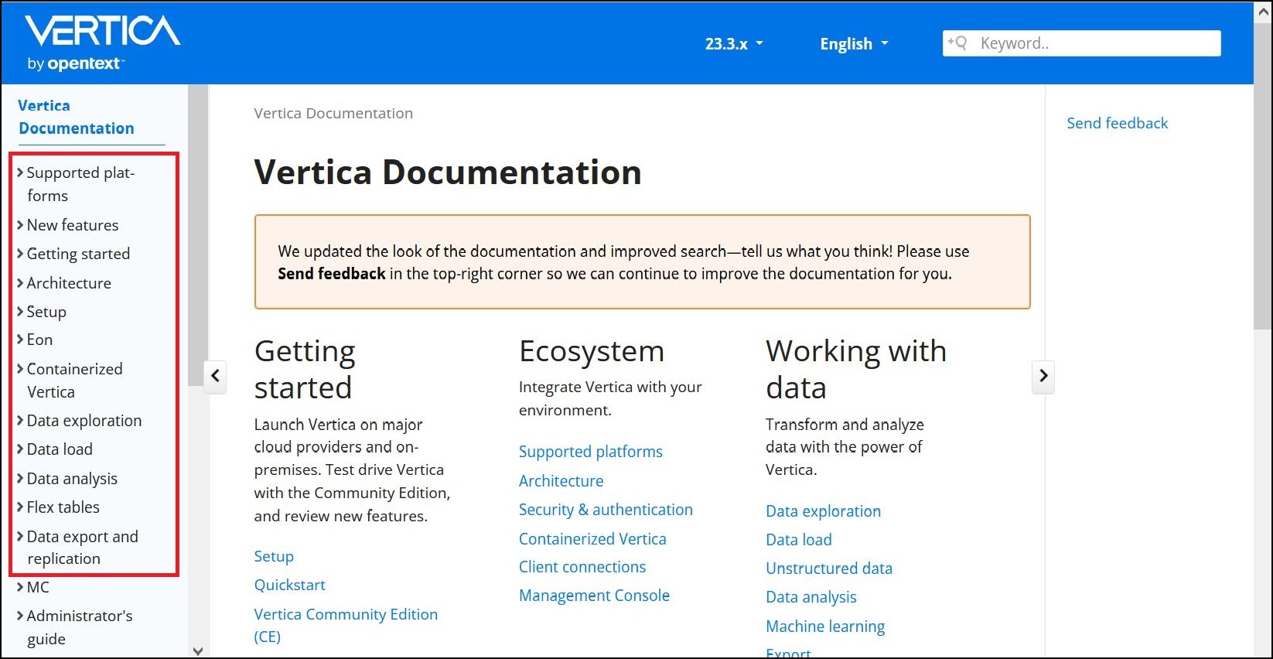This screenshot has width=1273, height=659.
Task: Select Architecture in sidebar tree
Action: (69, 283)
